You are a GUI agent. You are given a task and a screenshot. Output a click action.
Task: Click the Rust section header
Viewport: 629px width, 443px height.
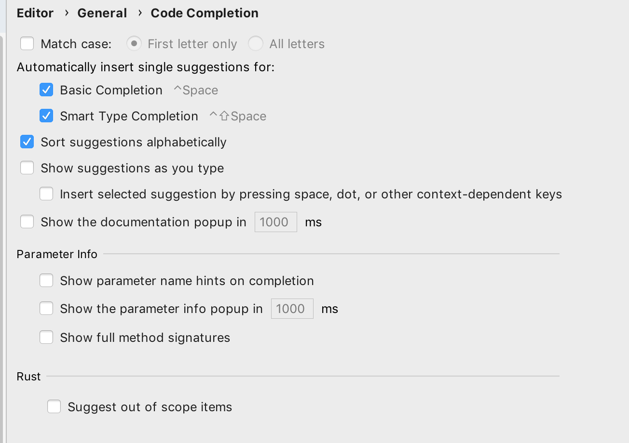coord(28,376)
